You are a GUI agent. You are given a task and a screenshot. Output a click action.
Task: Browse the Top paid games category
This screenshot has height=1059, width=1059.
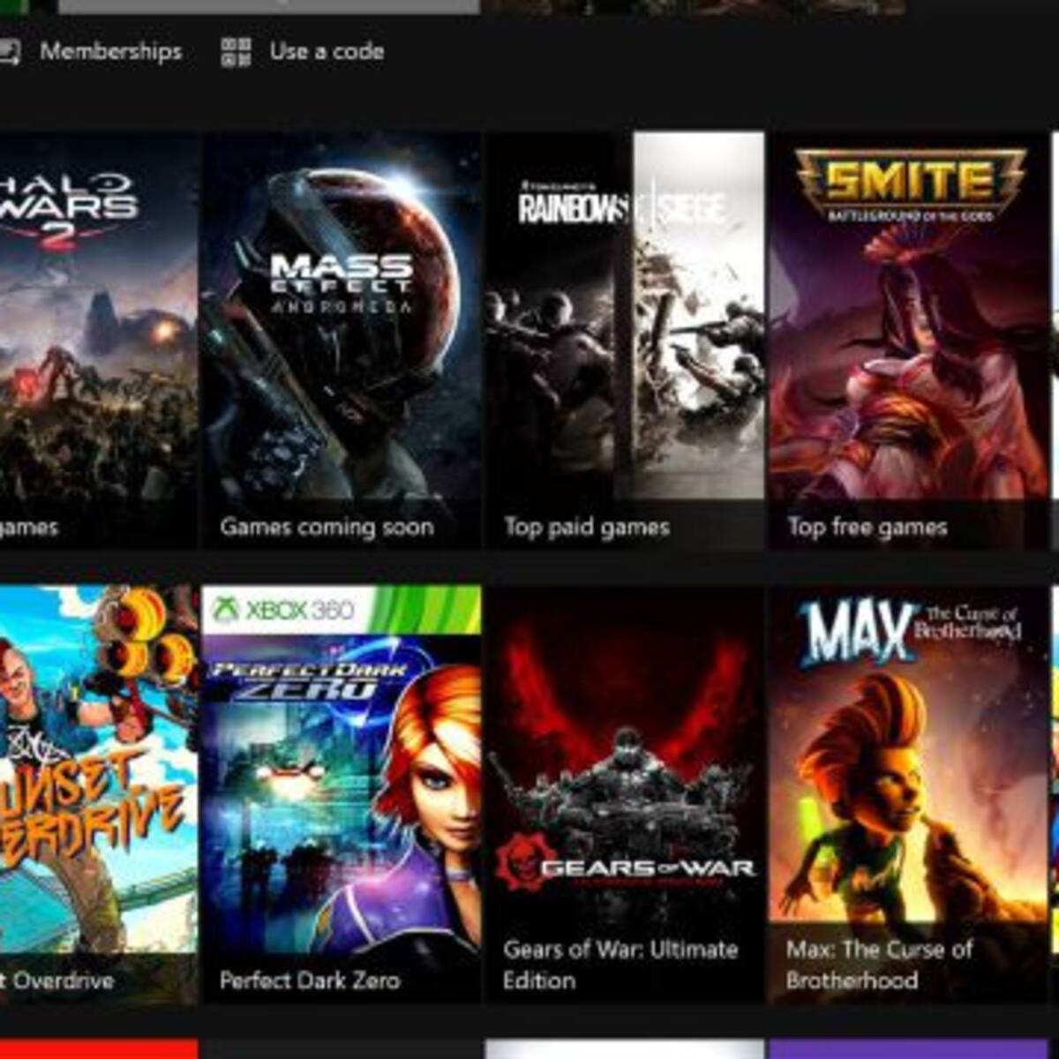click(x=587, y=527)
